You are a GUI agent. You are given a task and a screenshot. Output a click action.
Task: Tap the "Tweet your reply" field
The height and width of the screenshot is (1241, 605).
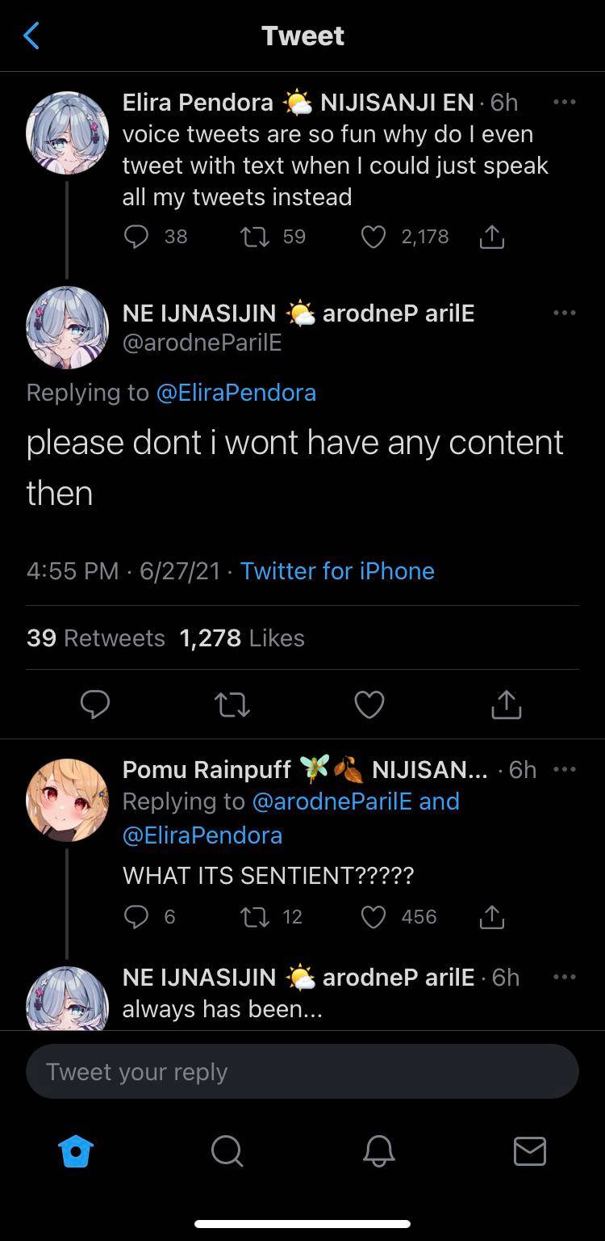tap(302, 1071)
